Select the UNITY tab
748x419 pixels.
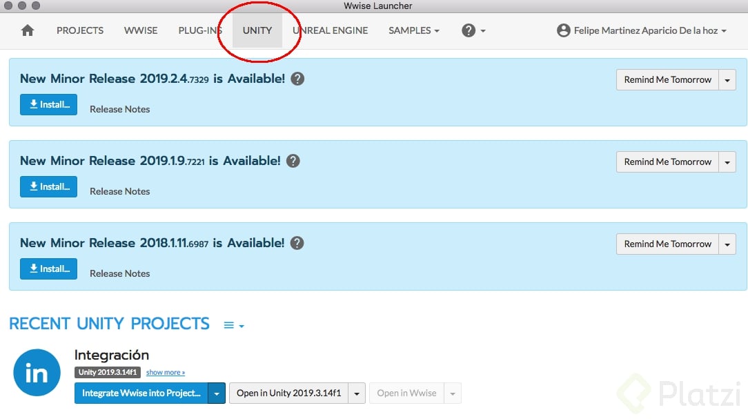[257, 30]
